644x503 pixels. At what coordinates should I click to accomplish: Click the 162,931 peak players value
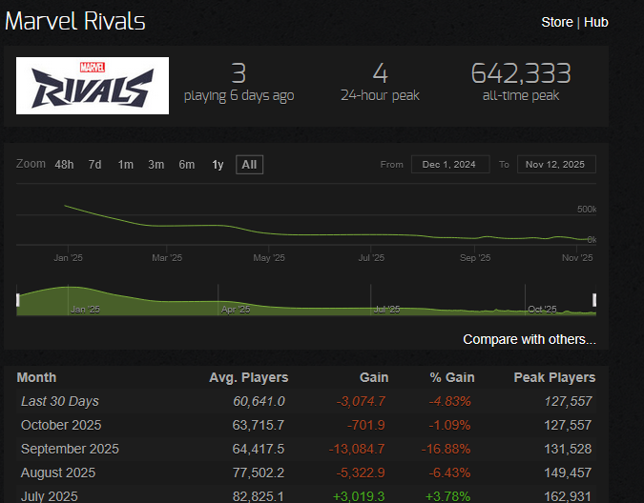568,496
